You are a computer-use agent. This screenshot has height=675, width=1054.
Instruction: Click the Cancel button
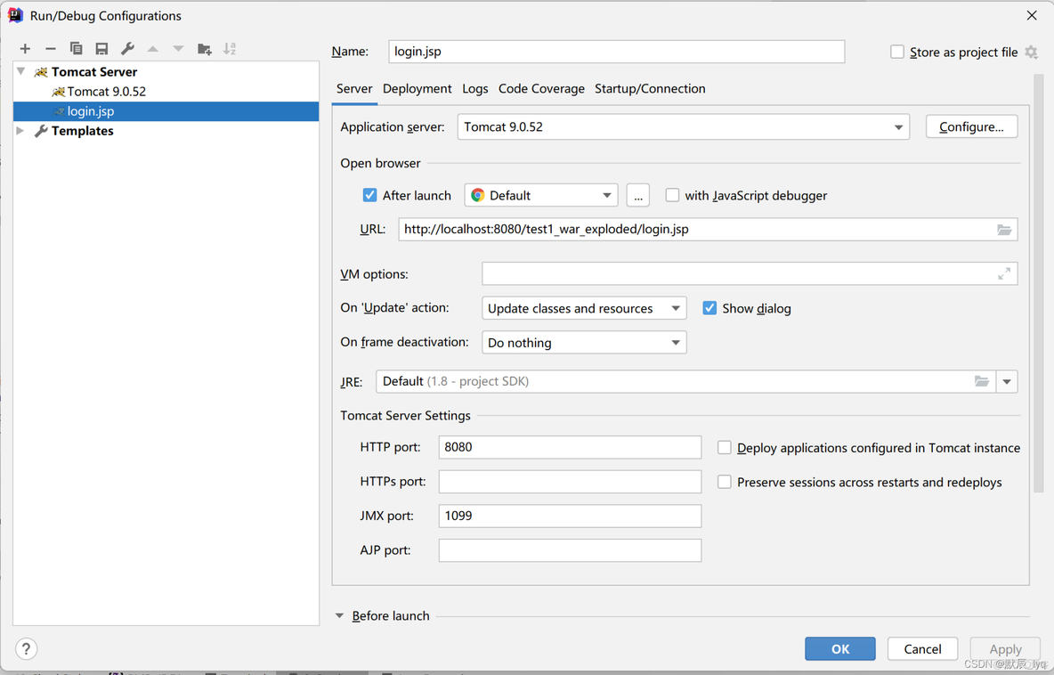pyautogui.click(x=922, y=649)
